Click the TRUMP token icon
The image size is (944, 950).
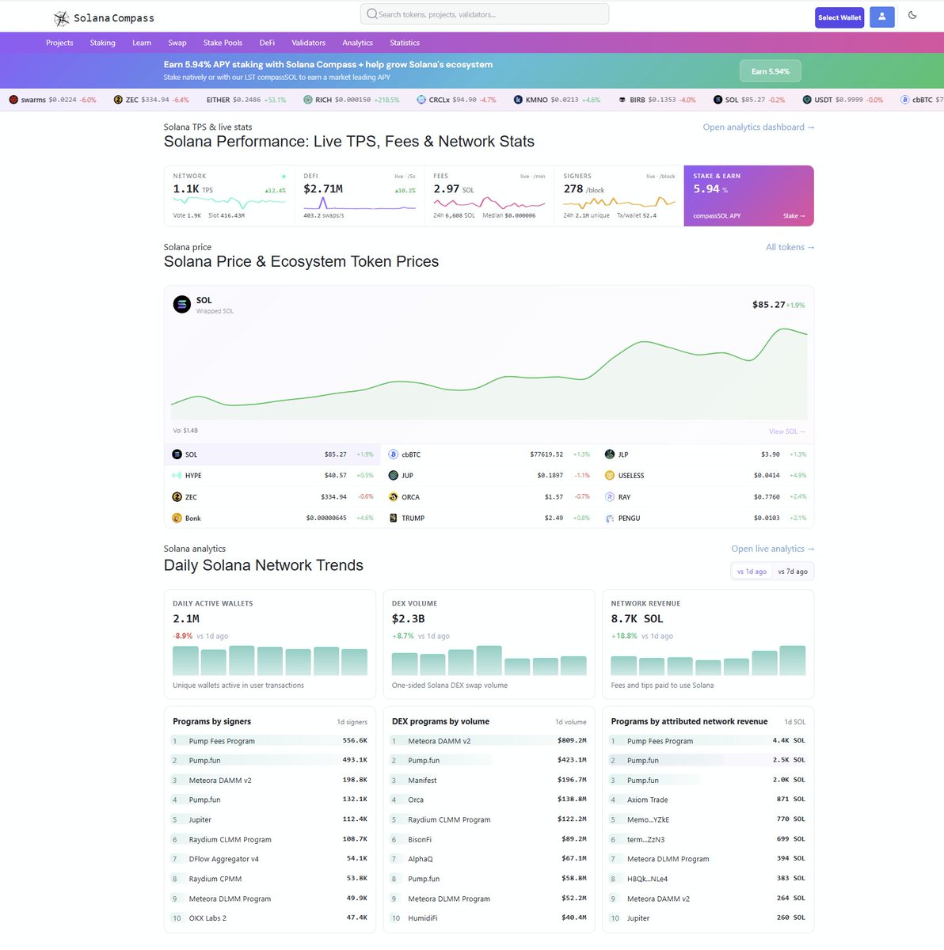point(394,519)
